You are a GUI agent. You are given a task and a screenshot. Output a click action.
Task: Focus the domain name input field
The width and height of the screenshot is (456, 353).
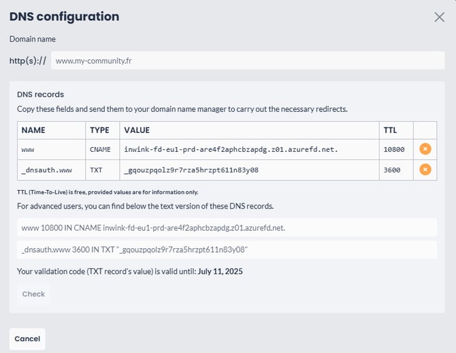point(248,61)
